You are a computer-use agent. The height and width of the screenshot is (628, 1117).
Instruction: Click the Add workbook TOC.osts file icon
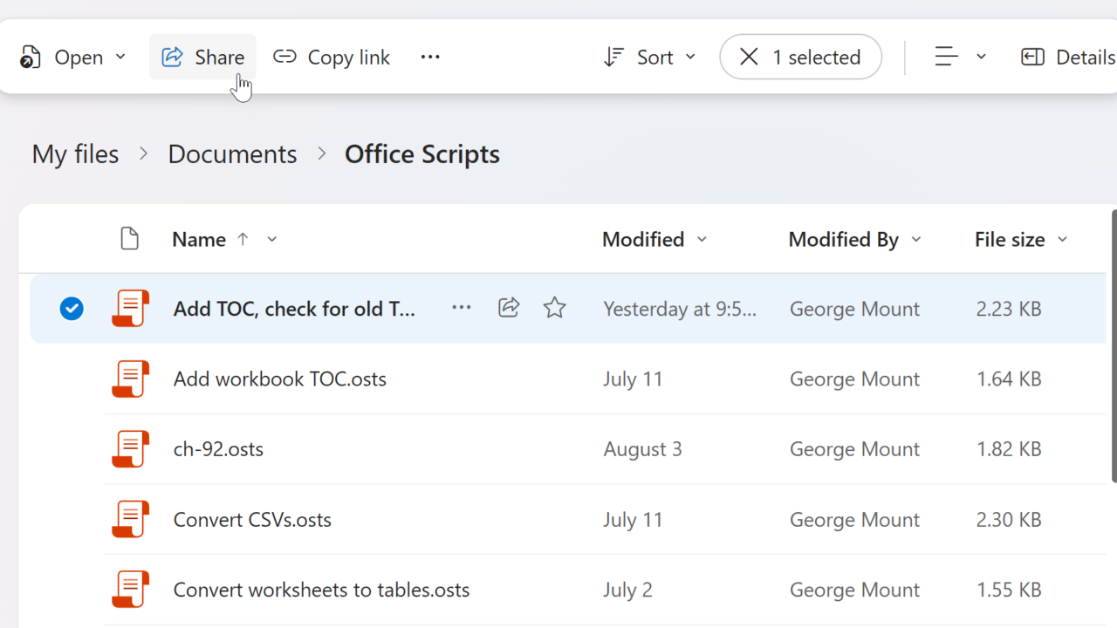[x=130, y=379]
